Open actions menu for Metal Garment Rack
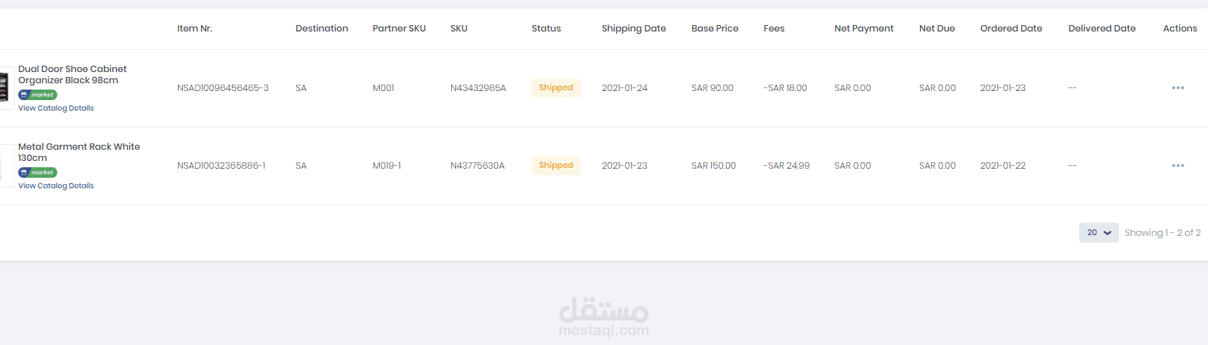 coord(1178,166)
